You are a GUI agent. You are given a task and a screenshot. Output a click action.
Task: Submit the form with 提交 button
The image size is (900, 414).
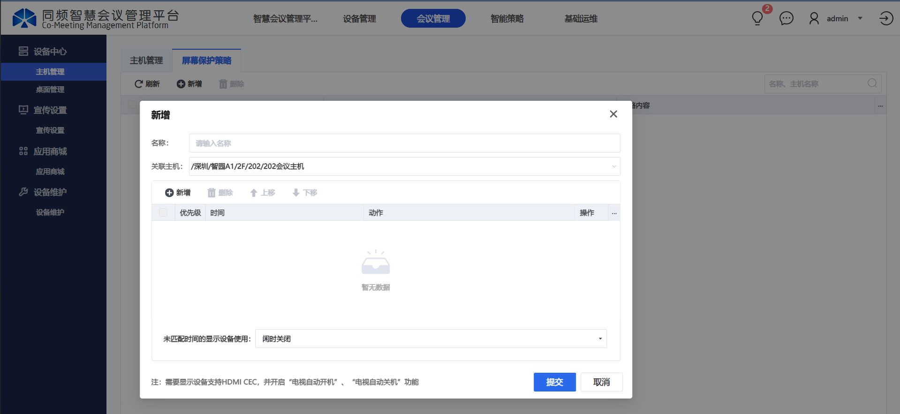(x=554, y=382)
